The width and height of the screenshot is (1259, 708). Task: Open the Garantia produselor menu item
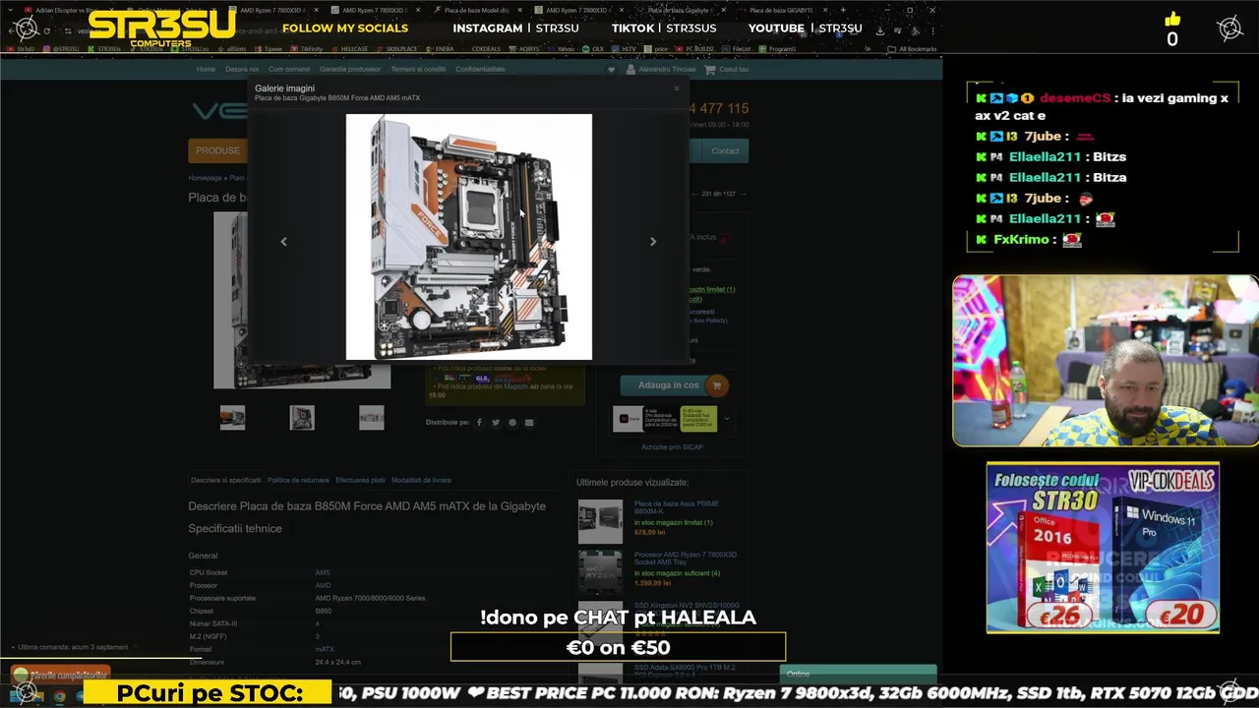(x=350, y=70)
